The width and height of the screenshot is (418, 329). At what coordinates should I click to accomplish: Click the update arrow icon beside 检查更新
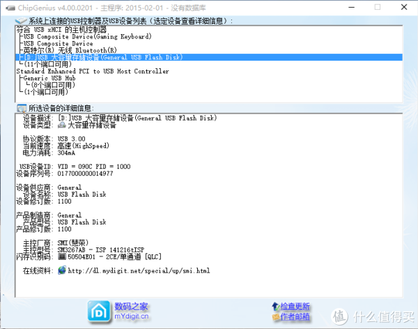(x=275, y=306)
